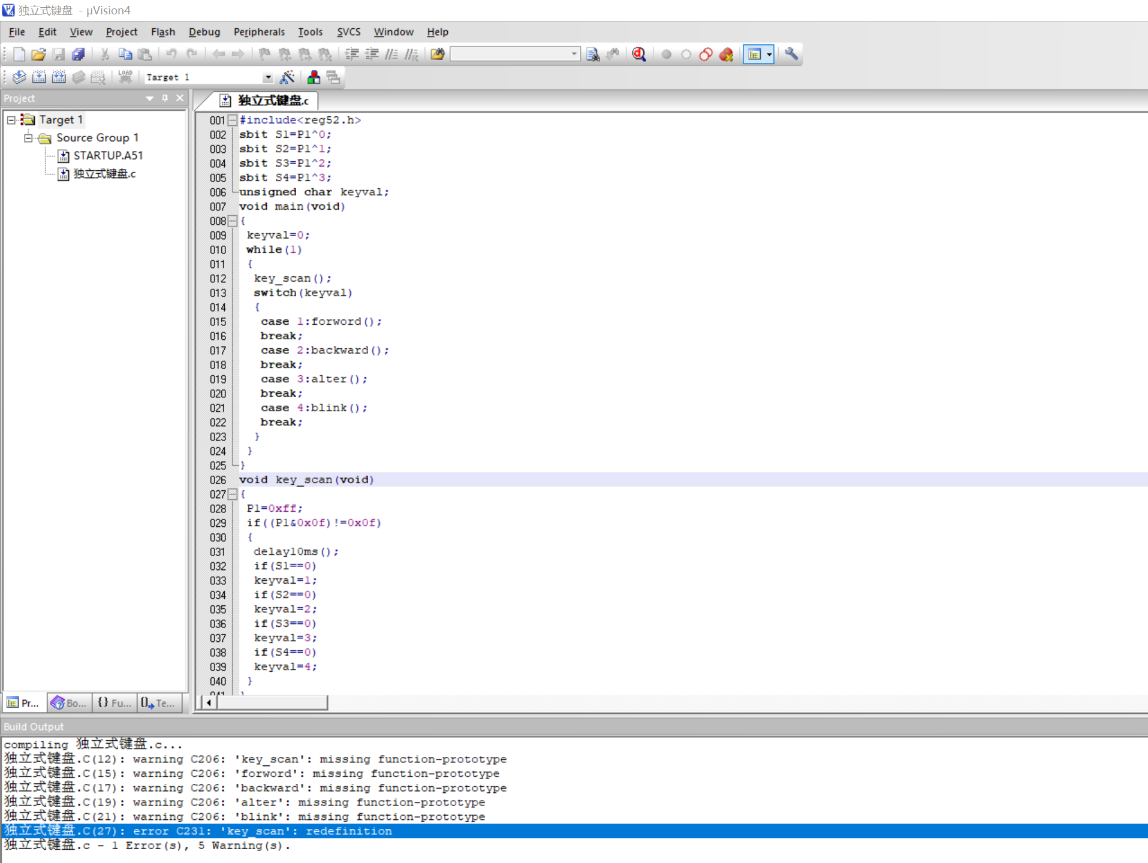Select the 'forword' missing prototype warning

(574, 774)
